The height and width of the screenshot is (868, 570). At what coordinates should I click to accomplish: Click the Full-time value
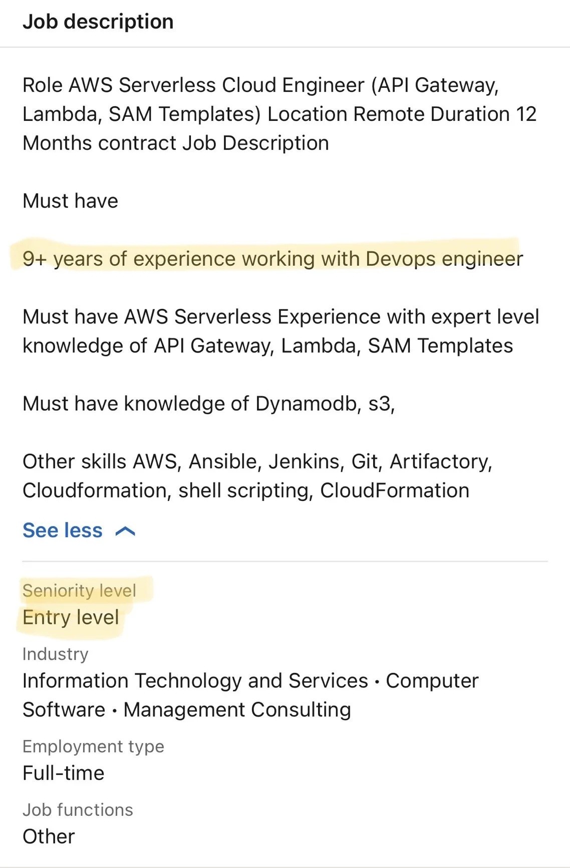[64, 773]
